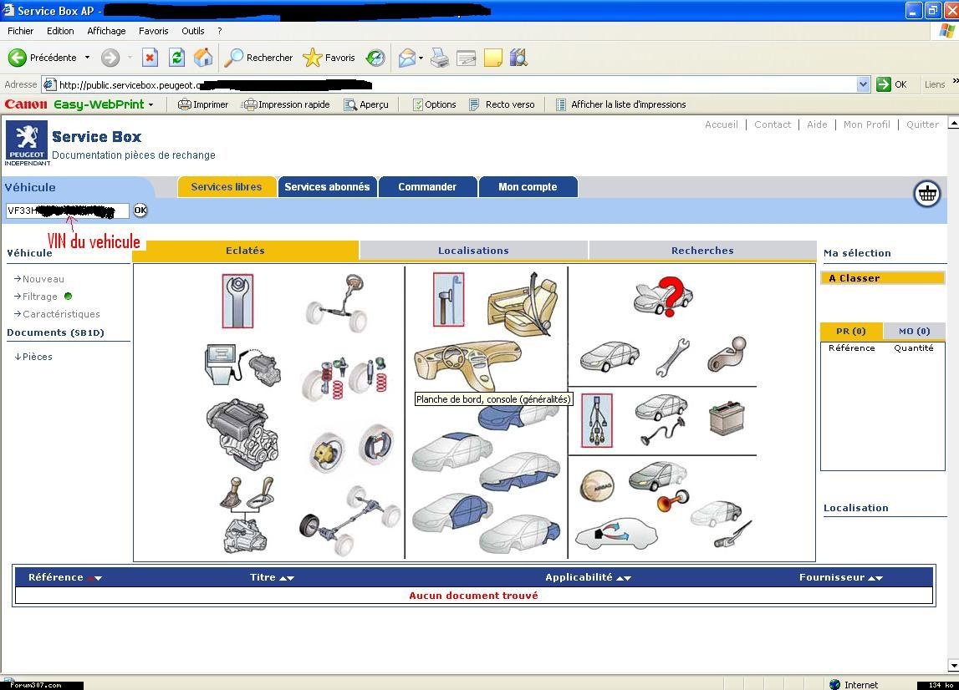Sort by Titre column arrows
This screenshot has width=959, height=690.
[x=287, y=577]
